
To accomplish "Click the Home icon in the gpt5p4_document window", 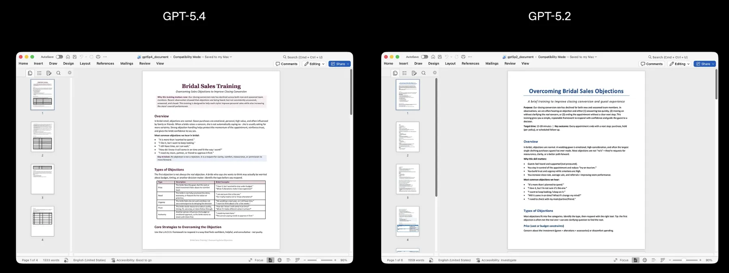I will coord(68,57).
